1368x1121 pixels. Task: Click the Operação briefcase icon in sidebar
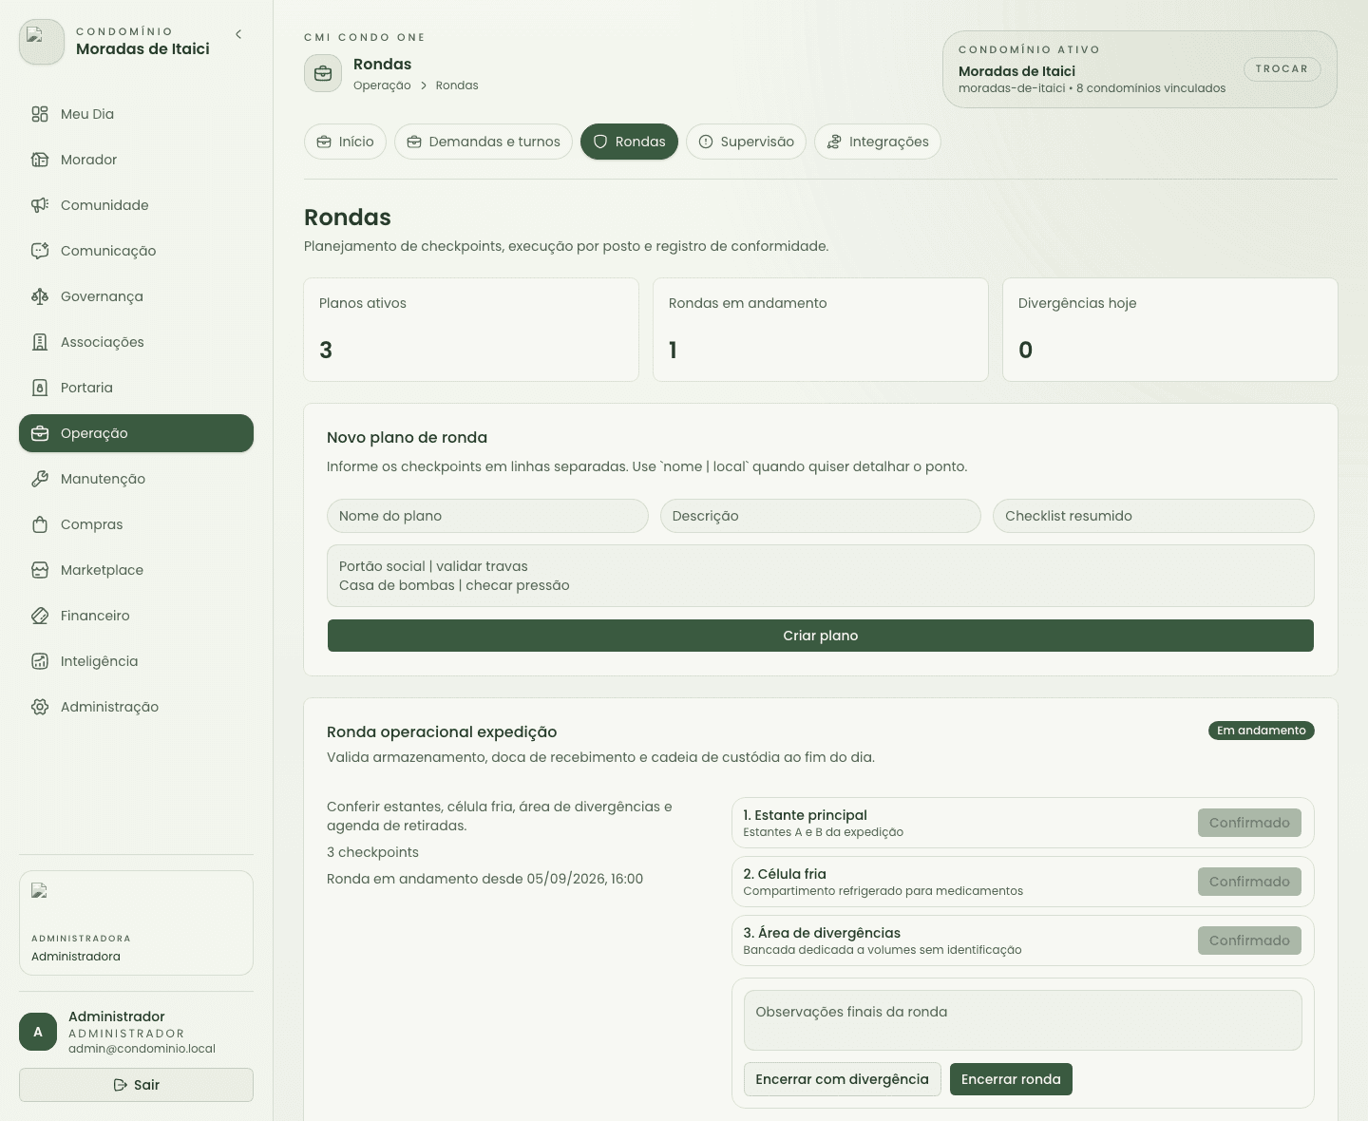click(x=40, y=433)
